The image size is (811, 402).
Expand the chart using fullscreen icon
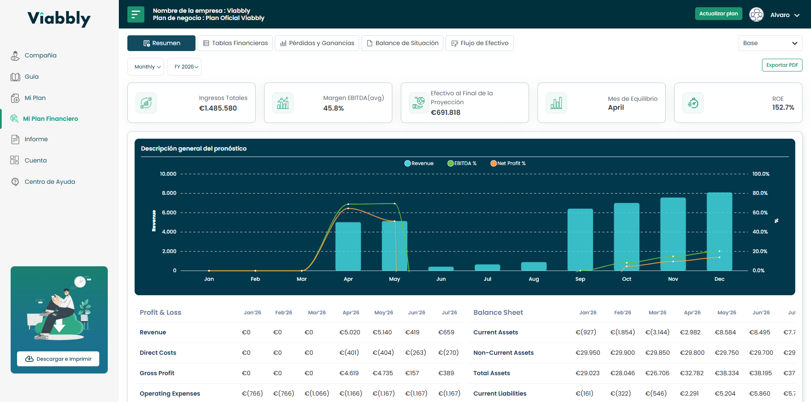pyautogui.click(x=776, y=221)
